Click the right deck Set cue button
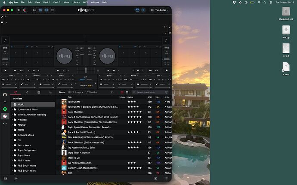 pyautogui.click(x=150, y=70)
